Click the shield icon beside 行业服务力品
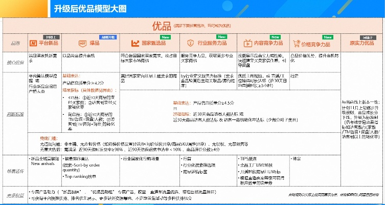Viewport: 385px width, 205px height. [x=191, y=44]
